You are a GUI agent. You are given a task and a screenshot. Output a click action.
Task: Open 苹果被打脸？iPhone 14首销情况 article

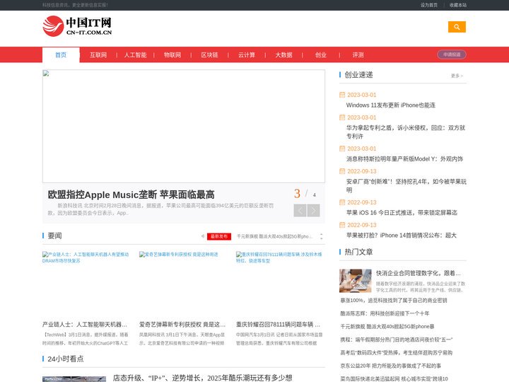(x=402, y=236)
